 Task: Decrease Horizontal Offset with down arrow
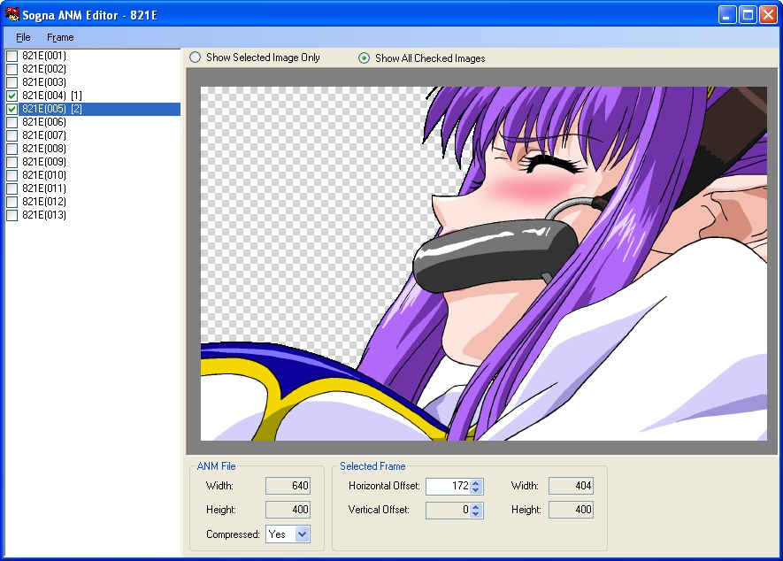click(x=476, y=490)
